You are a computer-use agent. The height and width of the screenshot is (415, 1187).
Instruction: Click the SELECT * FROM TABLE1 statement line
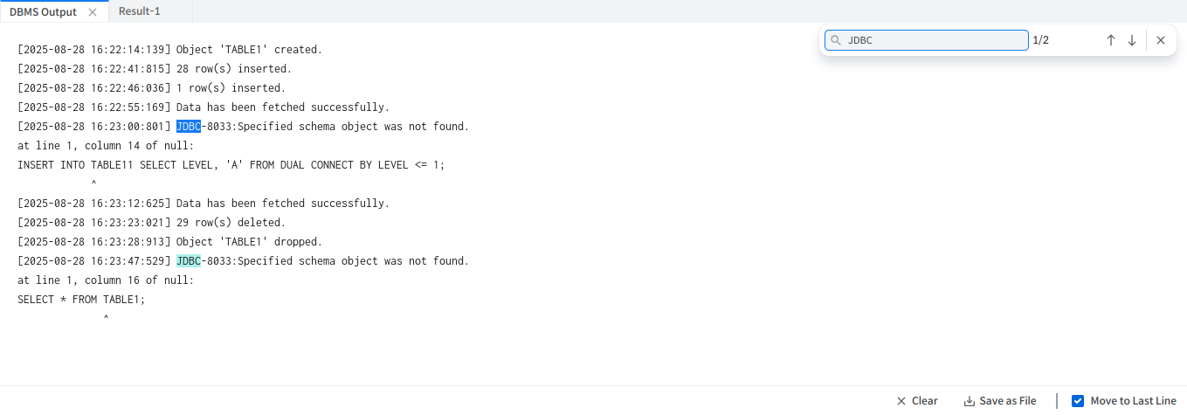click(81, 300)
